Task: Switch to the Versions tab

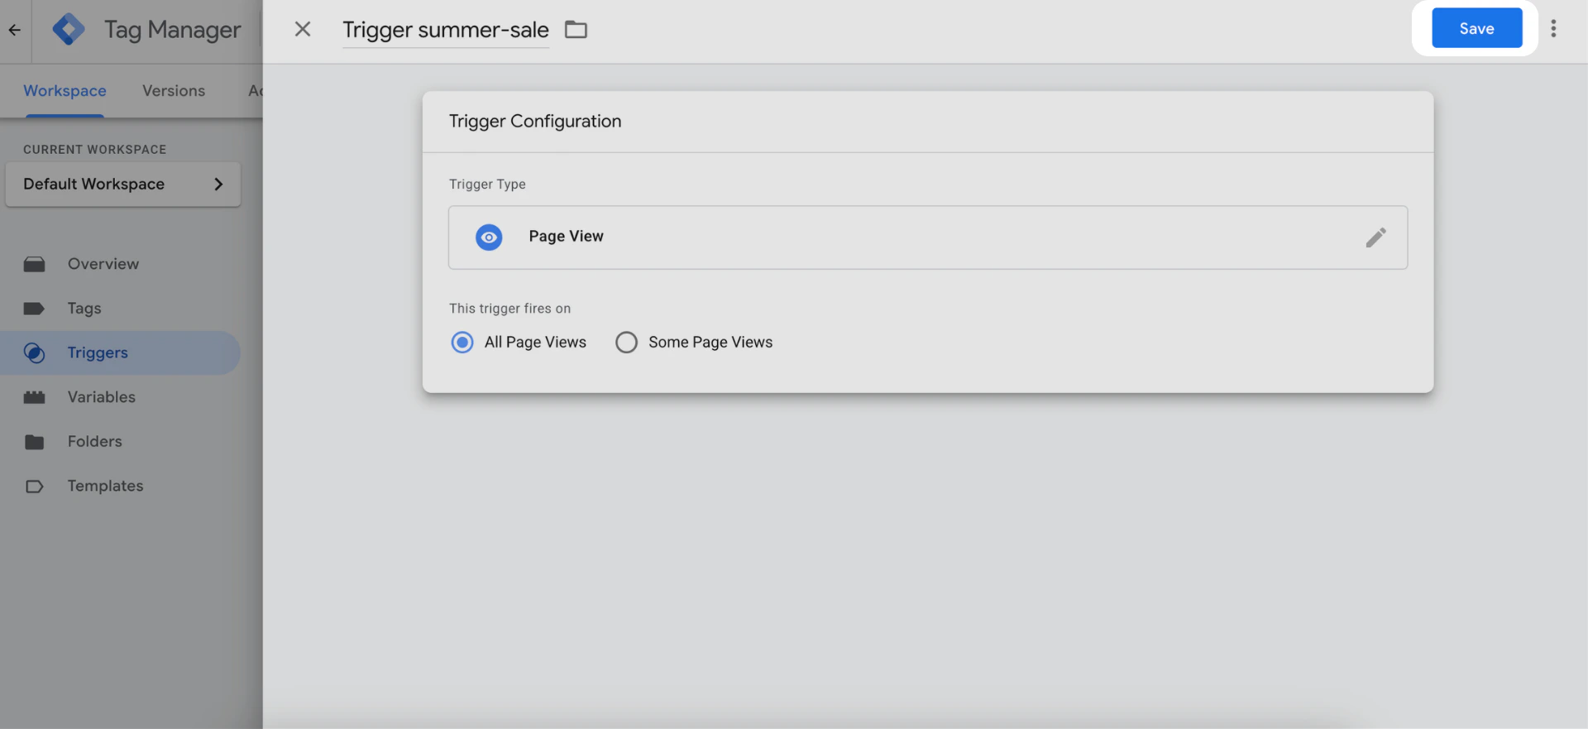Action: 174,91
